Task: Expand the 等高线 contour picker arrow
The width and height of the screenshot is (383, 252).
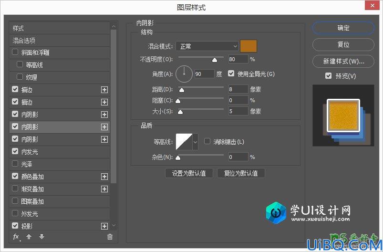Action: coord(195,142)
